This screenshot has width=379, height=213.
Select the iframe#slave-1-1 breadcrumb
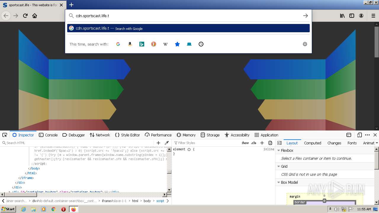click(x=114, y=201)
